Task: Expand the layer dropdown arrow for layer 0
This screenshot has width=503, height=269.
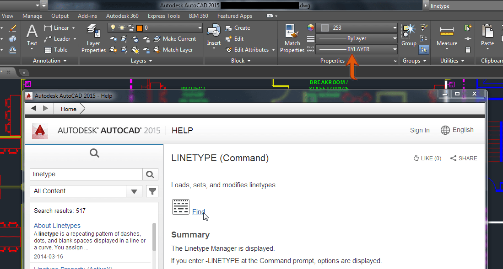Action: (x=200, y=28)
